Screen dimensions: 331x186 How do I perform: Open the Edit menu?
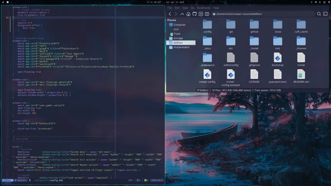click(x=177, y=8)
